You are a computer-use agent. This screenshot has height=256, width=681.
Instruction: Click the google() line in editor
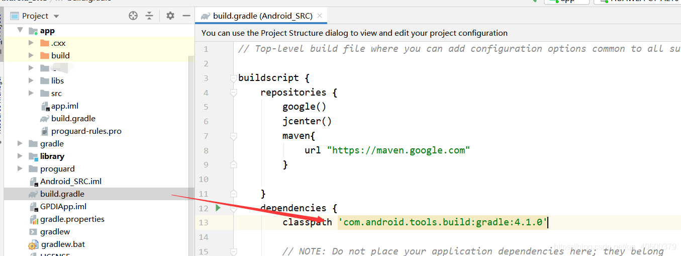[x=305, y=107]
